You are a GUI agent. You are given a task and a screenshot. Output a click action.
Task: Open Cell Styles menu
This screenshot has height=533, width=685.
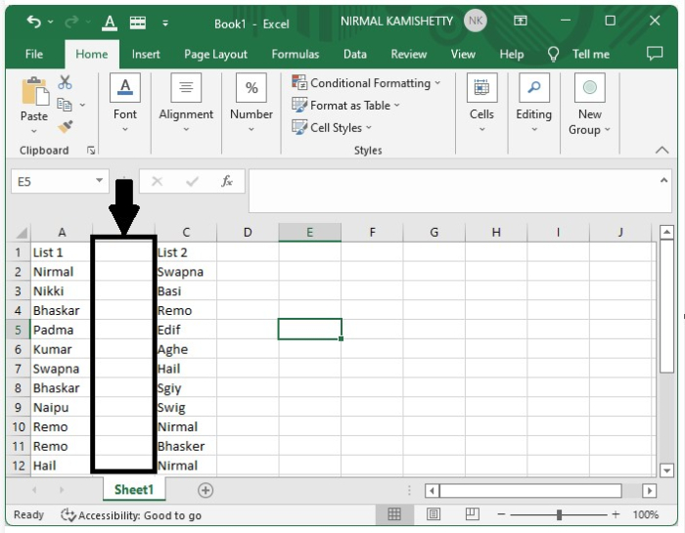coord(332,127)
